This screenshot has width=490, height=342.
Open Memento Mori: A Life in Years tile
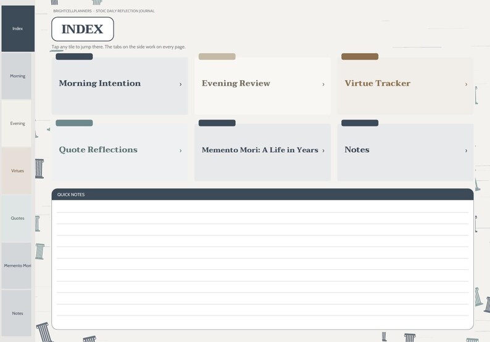pyautogui.click(x=262, y=152)
